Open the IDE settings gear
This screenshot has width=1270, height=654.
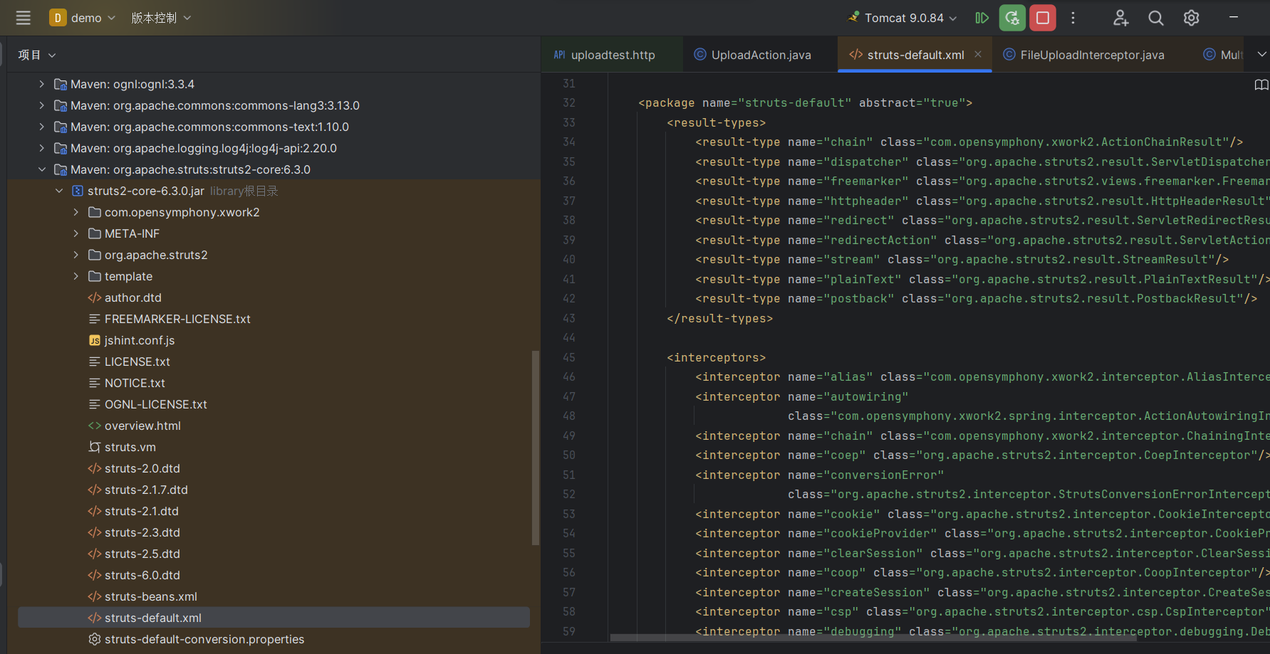click(x=1191, y=18)
